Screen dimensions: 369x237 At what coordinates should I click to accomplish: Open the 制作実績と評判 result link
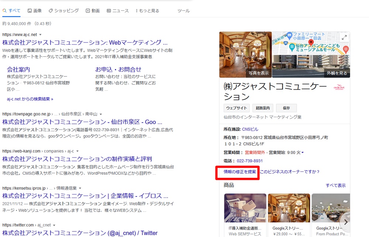coord(77,159)
